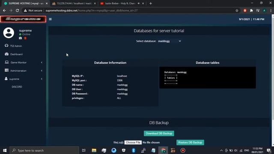Open Task View on taskbar

coord(84,150)
